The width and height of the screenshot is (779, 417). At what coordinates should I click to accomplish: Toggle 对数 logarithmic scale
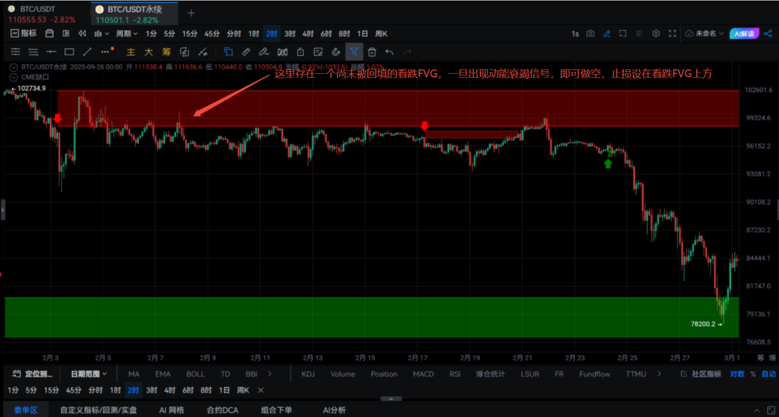(x=737, y=373)
